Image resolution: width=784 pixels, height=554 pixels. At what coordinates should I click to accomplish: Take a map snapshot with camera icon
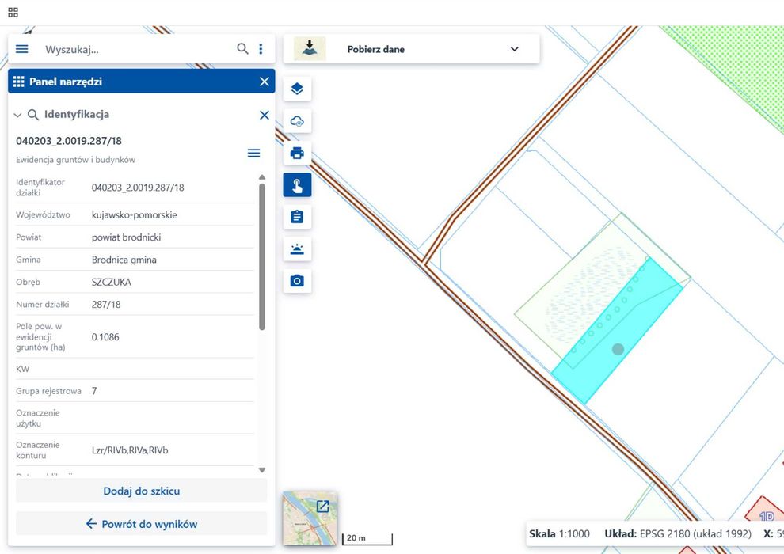point(297,281)
